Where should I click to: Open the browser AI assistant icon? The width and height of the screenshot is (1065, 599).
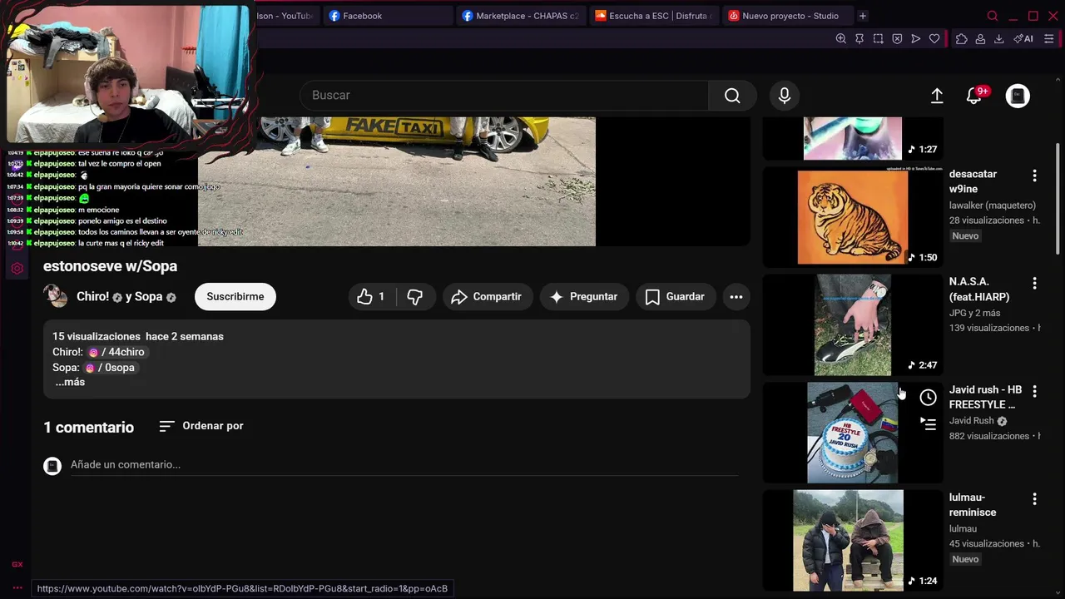pyautogui.click(x=1023, y=39)
